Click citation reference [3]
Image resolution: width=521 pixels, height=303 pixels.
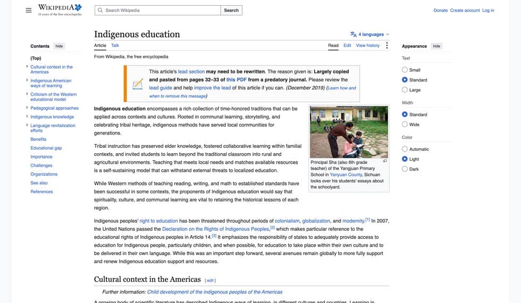point(214,235)
